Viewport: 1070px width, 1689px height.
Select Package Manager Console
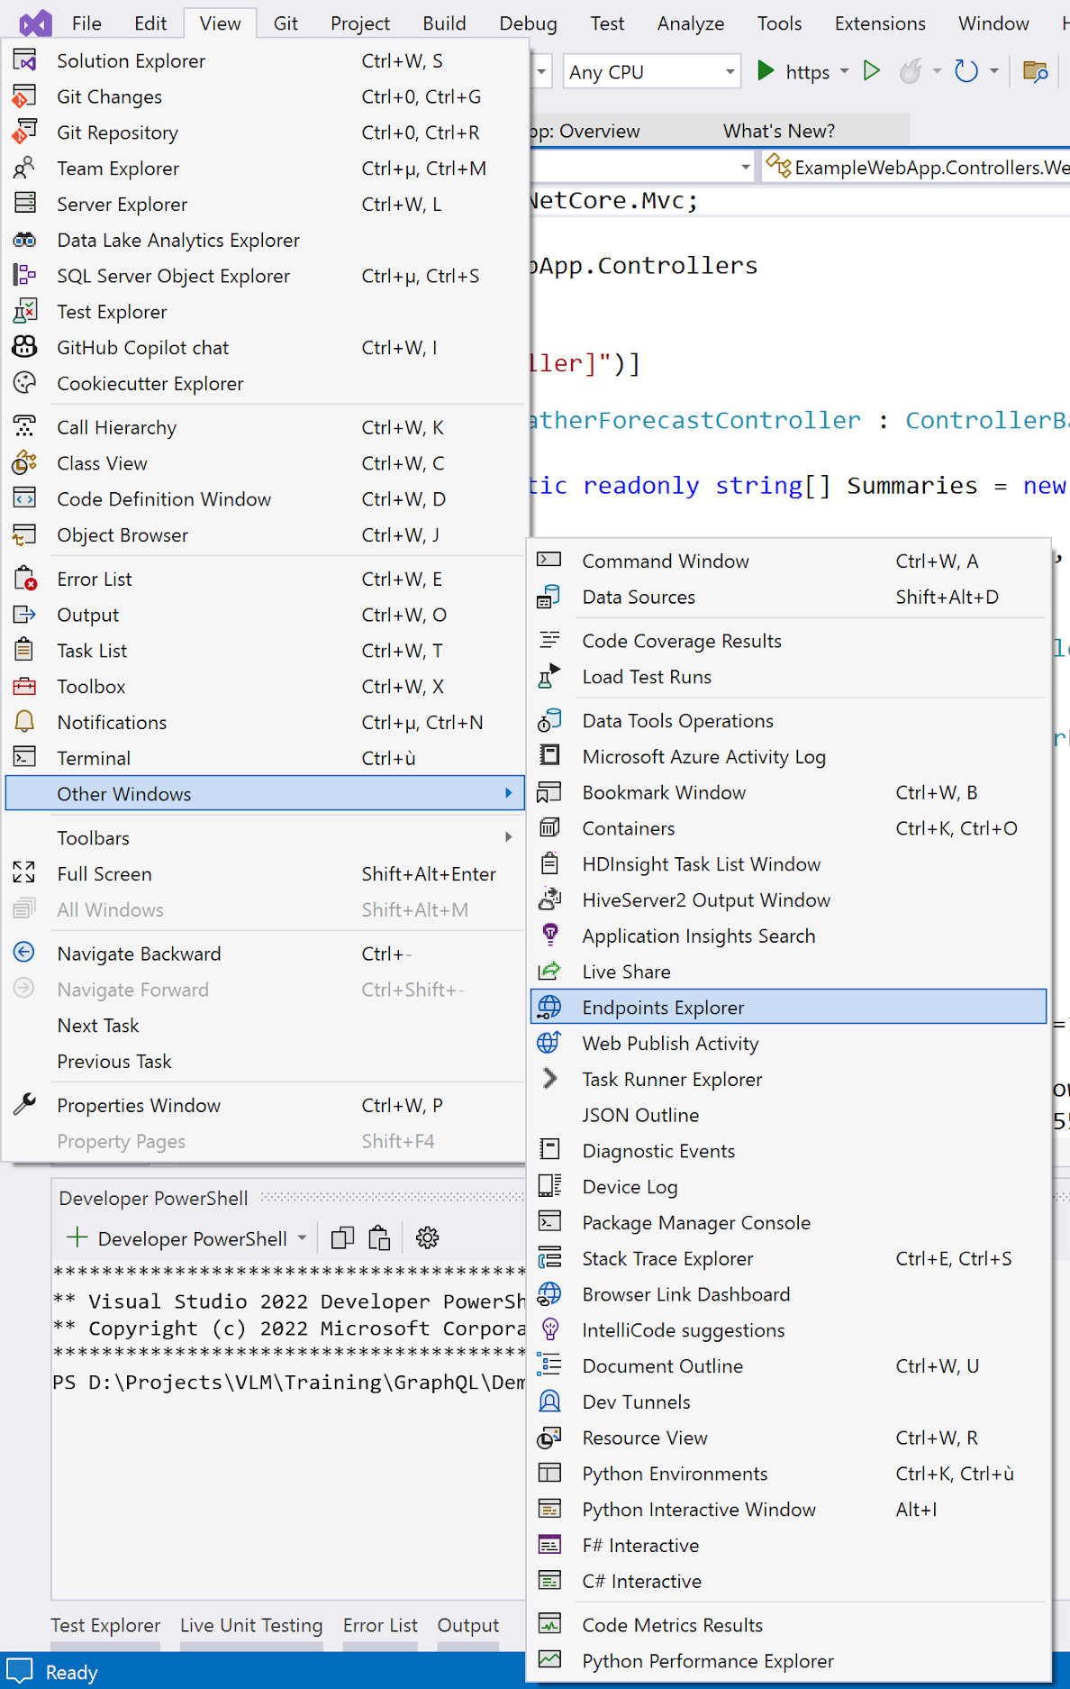tap(788, 1223)
